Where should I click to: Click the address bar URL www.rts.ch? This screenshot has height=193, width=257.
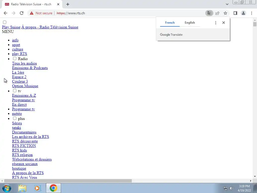71,13
